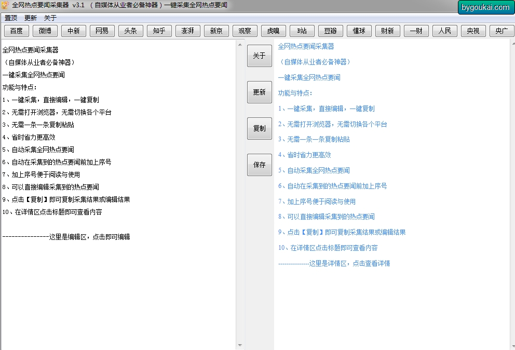Click the 百度 source button

click(17, 31)
